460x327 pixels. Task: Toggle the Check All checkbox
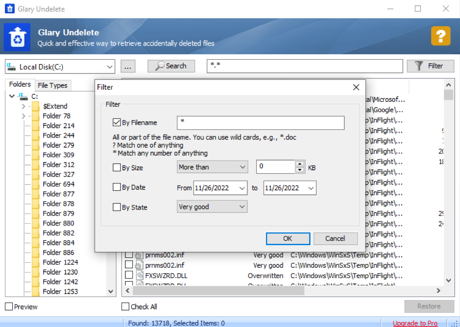coord(125,306)
